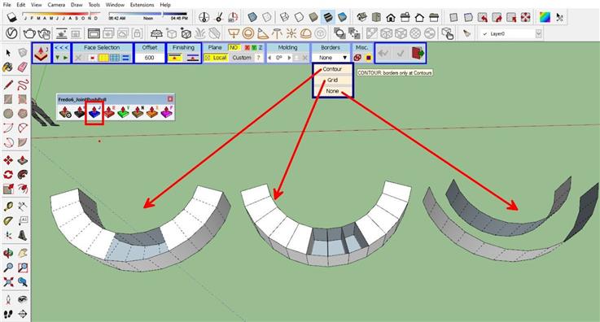This screenshot has height=322, width=600.
Task: Click the green down arrow expander
Action: click(x=58, y=58)
